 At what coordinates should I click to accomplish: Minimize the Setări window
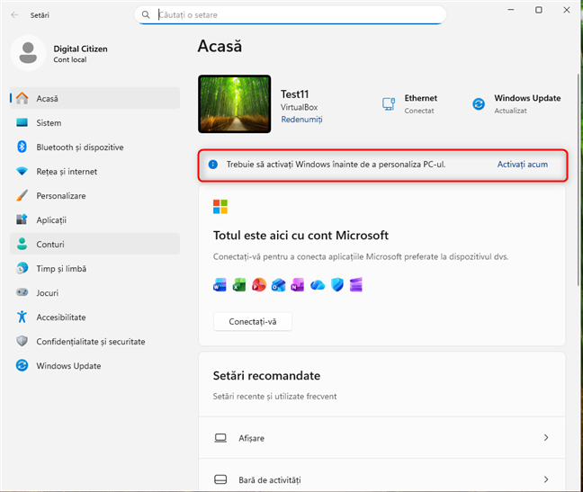pos(511,10)
